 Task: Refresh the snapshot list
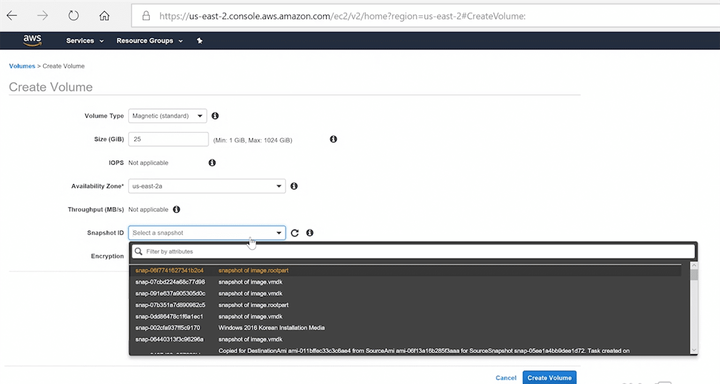[x=295, y=233]
